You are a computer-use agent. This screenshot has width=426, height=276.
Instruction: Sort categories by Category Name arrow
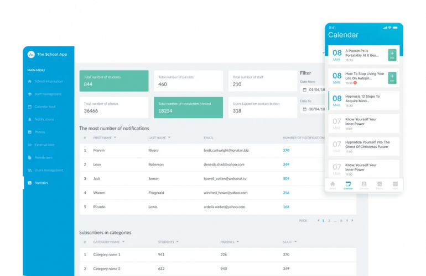[x=123, y=242]
